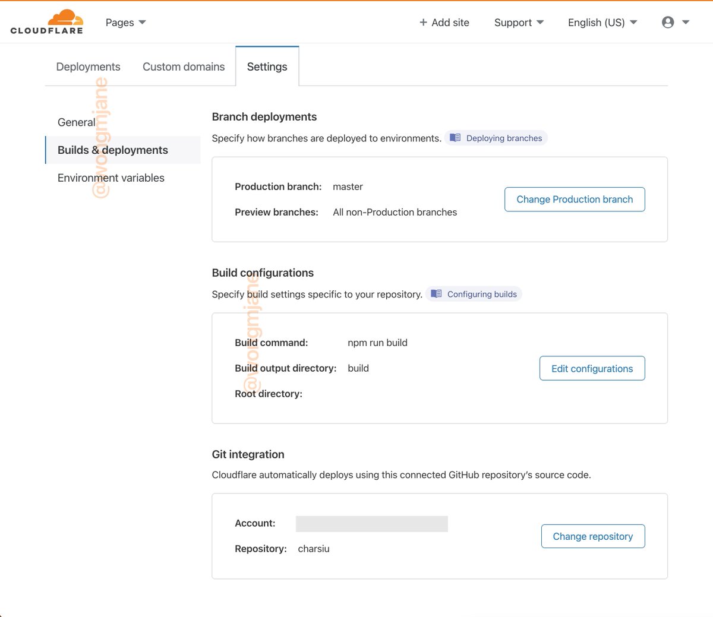Click the 'master' production branch value
Screen dimensions: 713x617
pyautogui.click(x=348, y=186)
